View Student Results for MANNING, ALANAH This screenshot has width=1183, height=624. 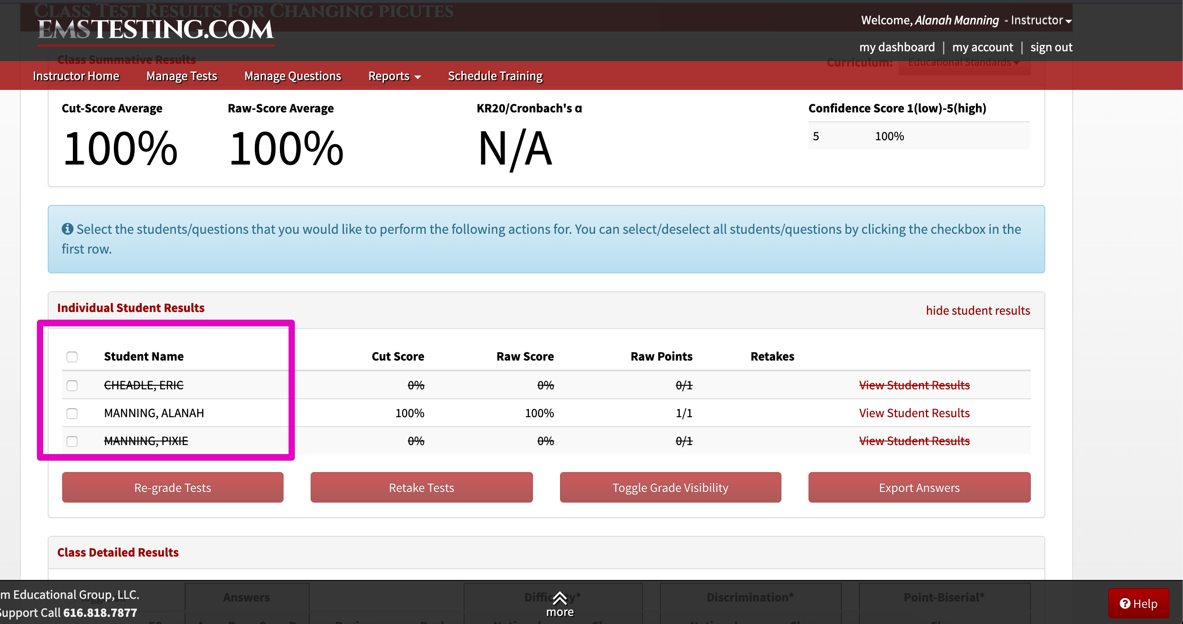[914, 413]
